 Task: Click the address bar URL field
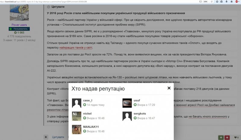click(90, 1)
